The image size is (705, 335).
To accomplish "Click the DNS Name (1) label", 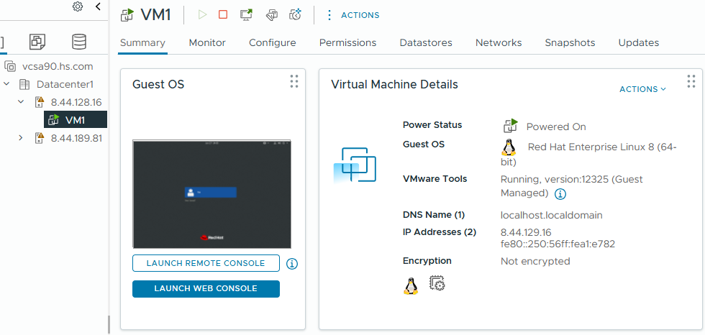I will 433,215.
